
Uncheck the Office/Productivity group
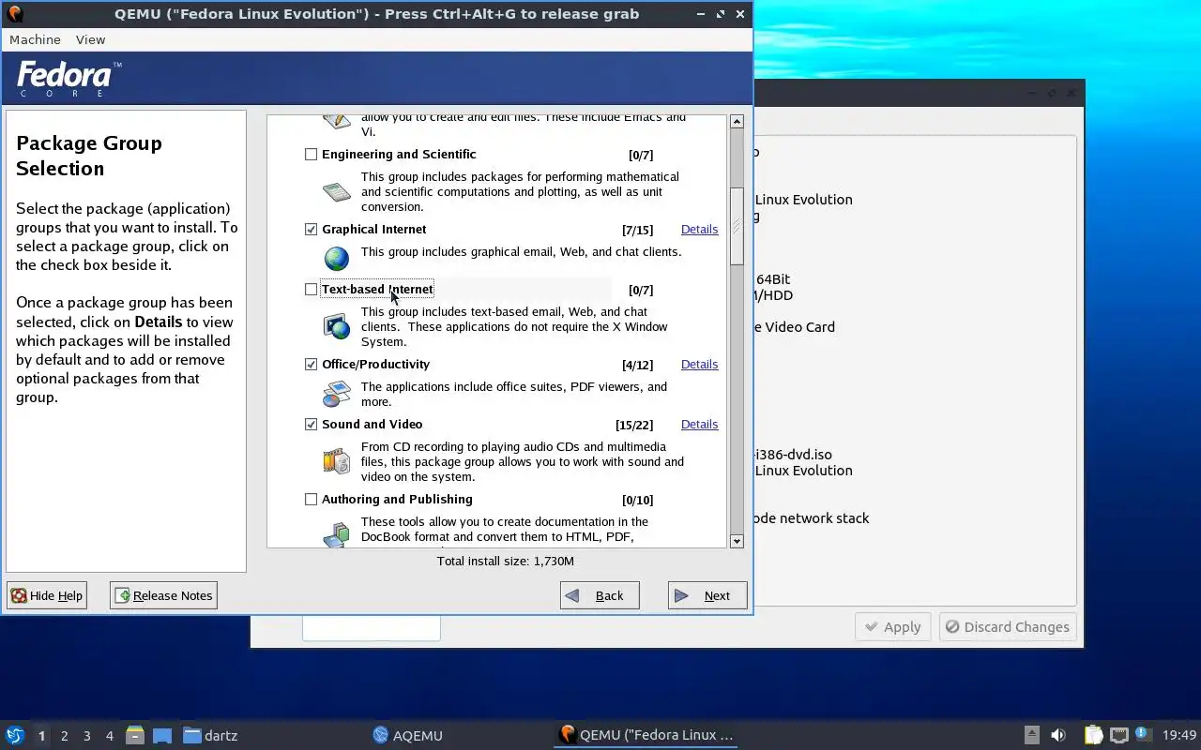click(x=311, y=365)
